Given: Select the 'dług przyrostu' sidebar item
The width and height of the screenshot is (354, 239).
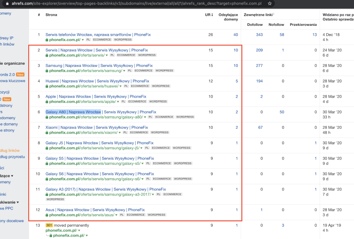Looking at the screenshot, I should 12,157.
